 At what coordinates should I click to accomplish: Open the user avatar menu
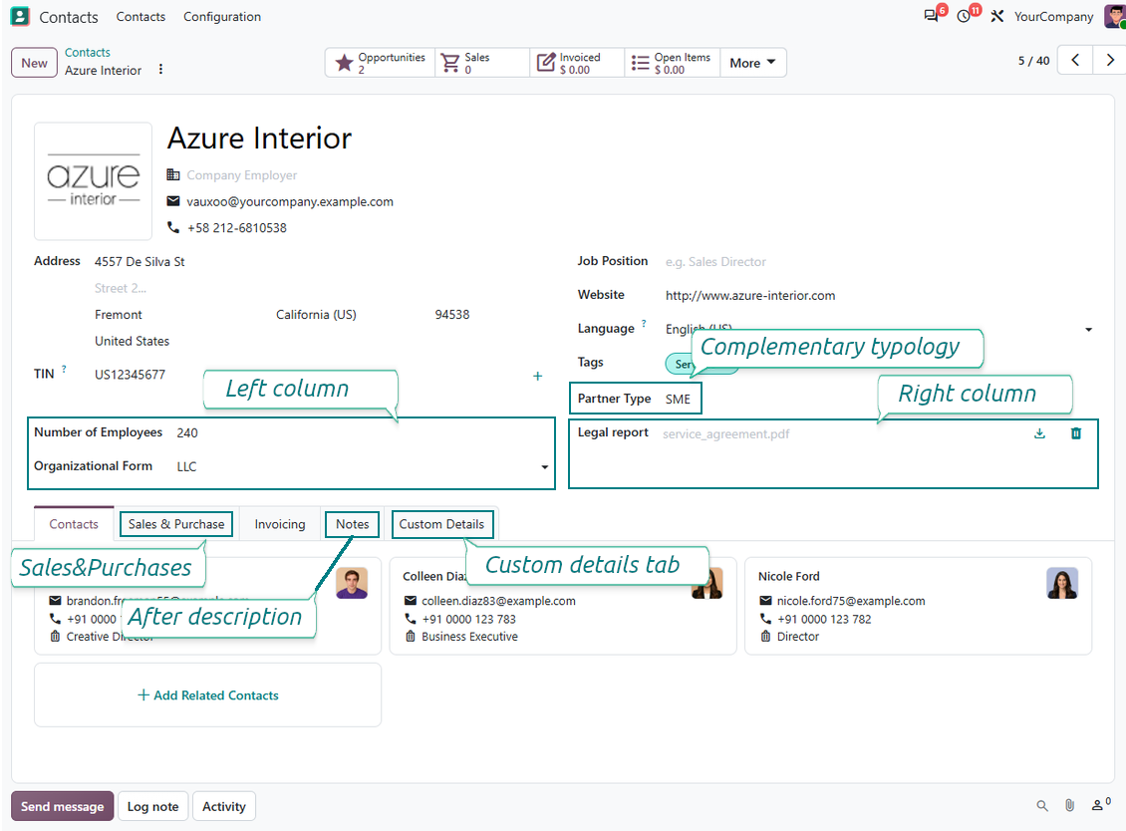click(1115, 16)
